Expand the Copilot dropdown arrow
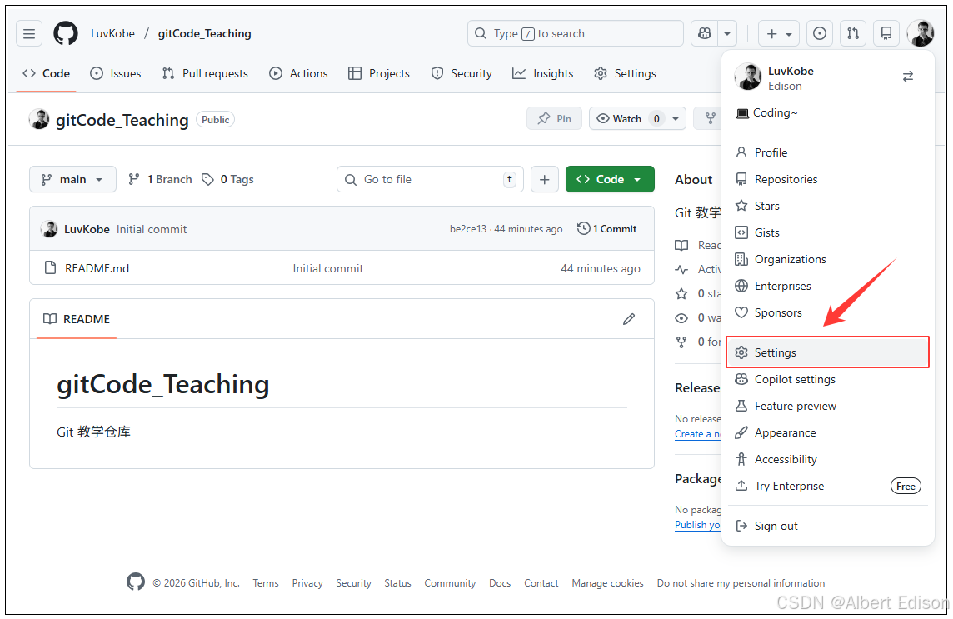The width and height of the screenshot is (953, 619). 727,33
